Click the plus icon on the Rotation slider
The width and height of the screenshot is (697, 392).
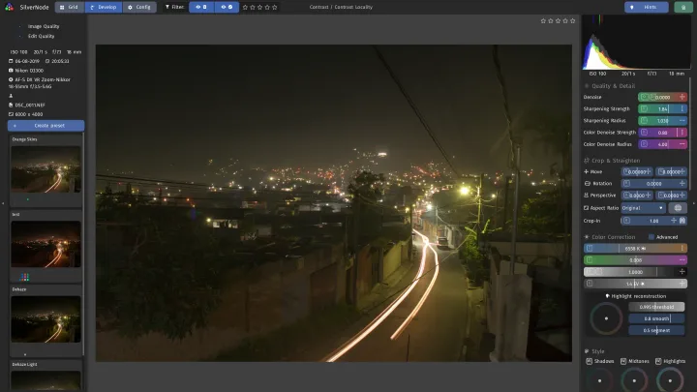point(682,183)
